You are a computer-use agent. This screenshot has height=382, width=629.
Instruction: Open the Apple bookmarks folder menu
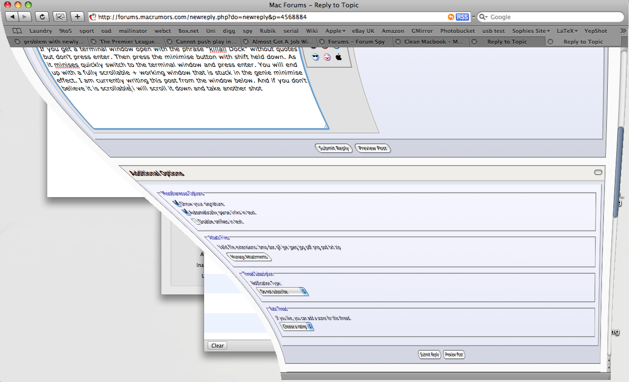(x=335, y=30)
